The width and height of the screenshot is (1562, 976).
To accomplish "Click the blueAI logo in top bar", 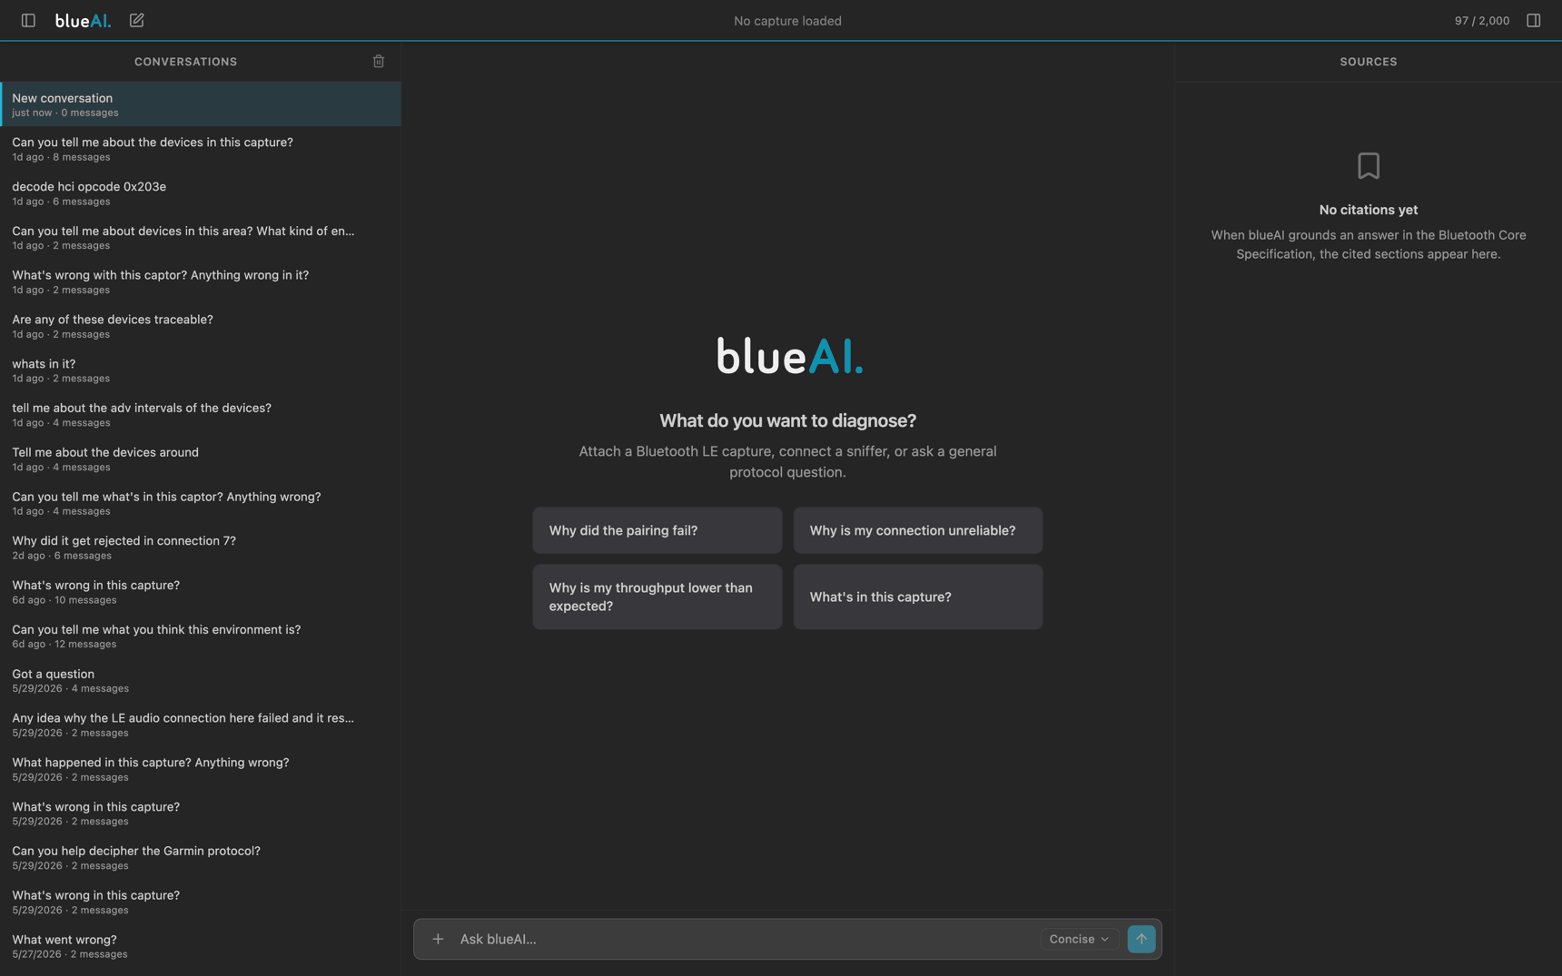I will pos(83,21).
